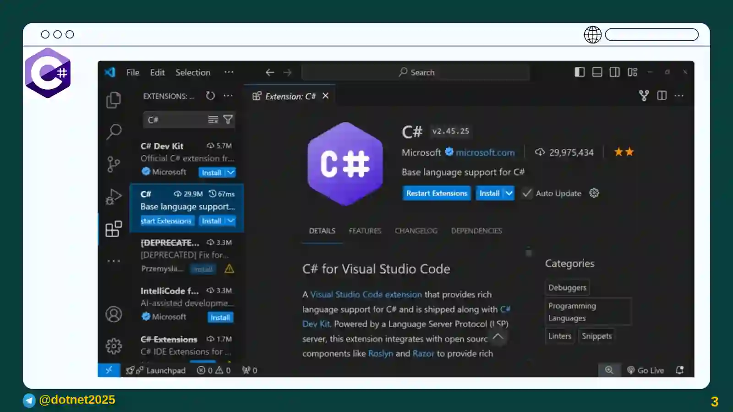Customize the layout from the title bar
733x412 pixels.
(632, 72)
